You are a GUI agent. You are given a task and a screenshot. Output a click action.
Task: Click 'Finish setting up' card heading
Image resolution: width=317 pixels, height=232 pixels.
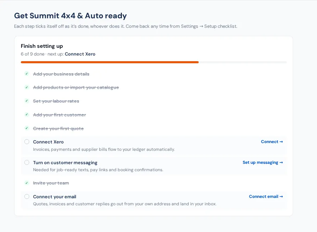[x=42, y=46]
